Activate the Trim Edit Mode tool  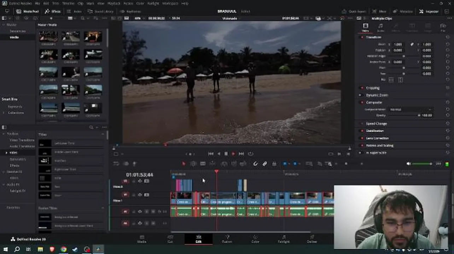click(193, 164)
